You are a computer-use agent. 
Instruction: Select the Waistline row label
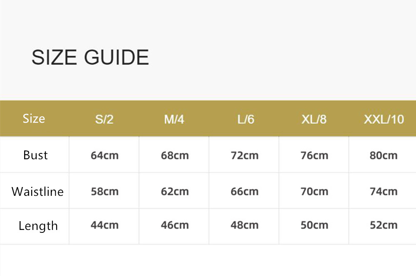pos(37,192)
